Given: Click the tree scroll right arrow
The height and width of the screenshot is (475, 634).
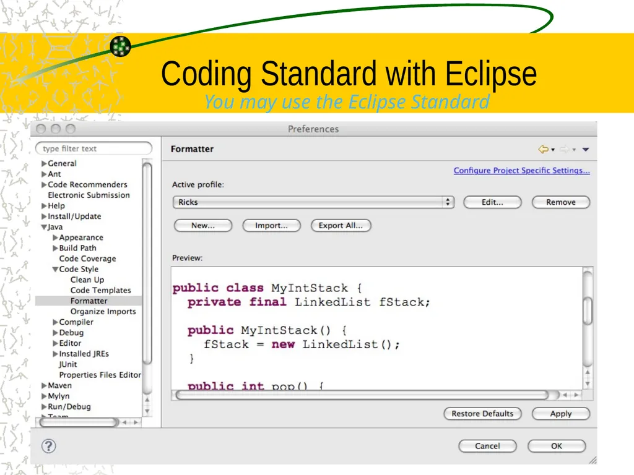Looking at the screenshot, I should (x=136, y=422).
